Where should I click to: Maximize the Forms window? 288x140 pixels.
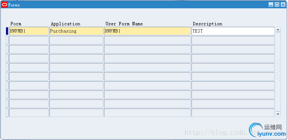pyautogui.click(x=277, y=5)
